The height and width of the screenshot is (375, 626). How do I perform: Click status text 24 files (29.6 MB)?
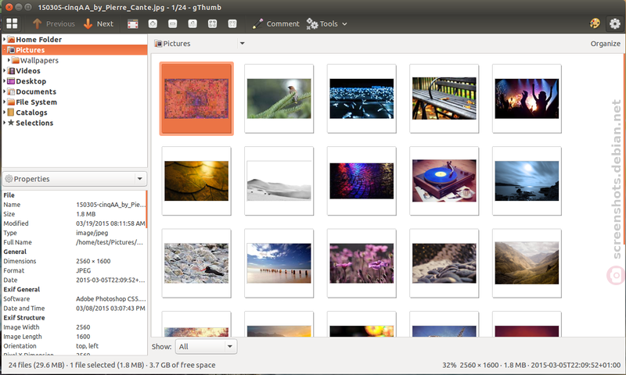point(36,365)
